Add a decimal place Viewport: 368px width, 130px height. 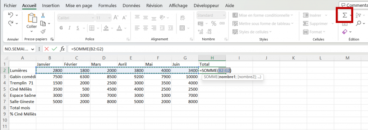201,31
